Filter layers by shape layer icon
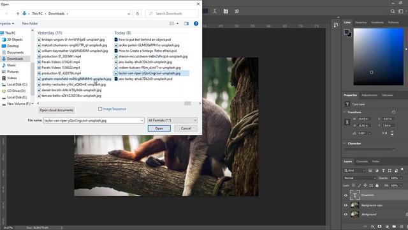408x230 pixels. click(x=390, y=171)
